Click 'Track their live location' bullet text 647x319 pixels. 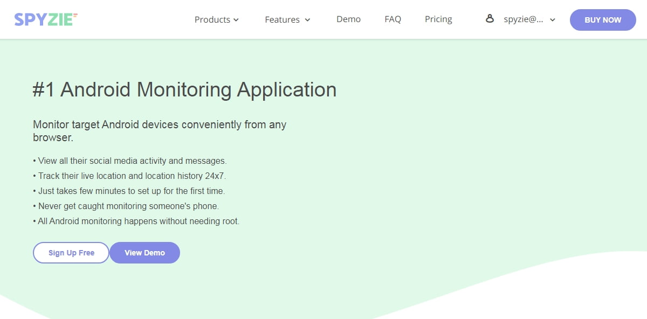coord(129,176)
